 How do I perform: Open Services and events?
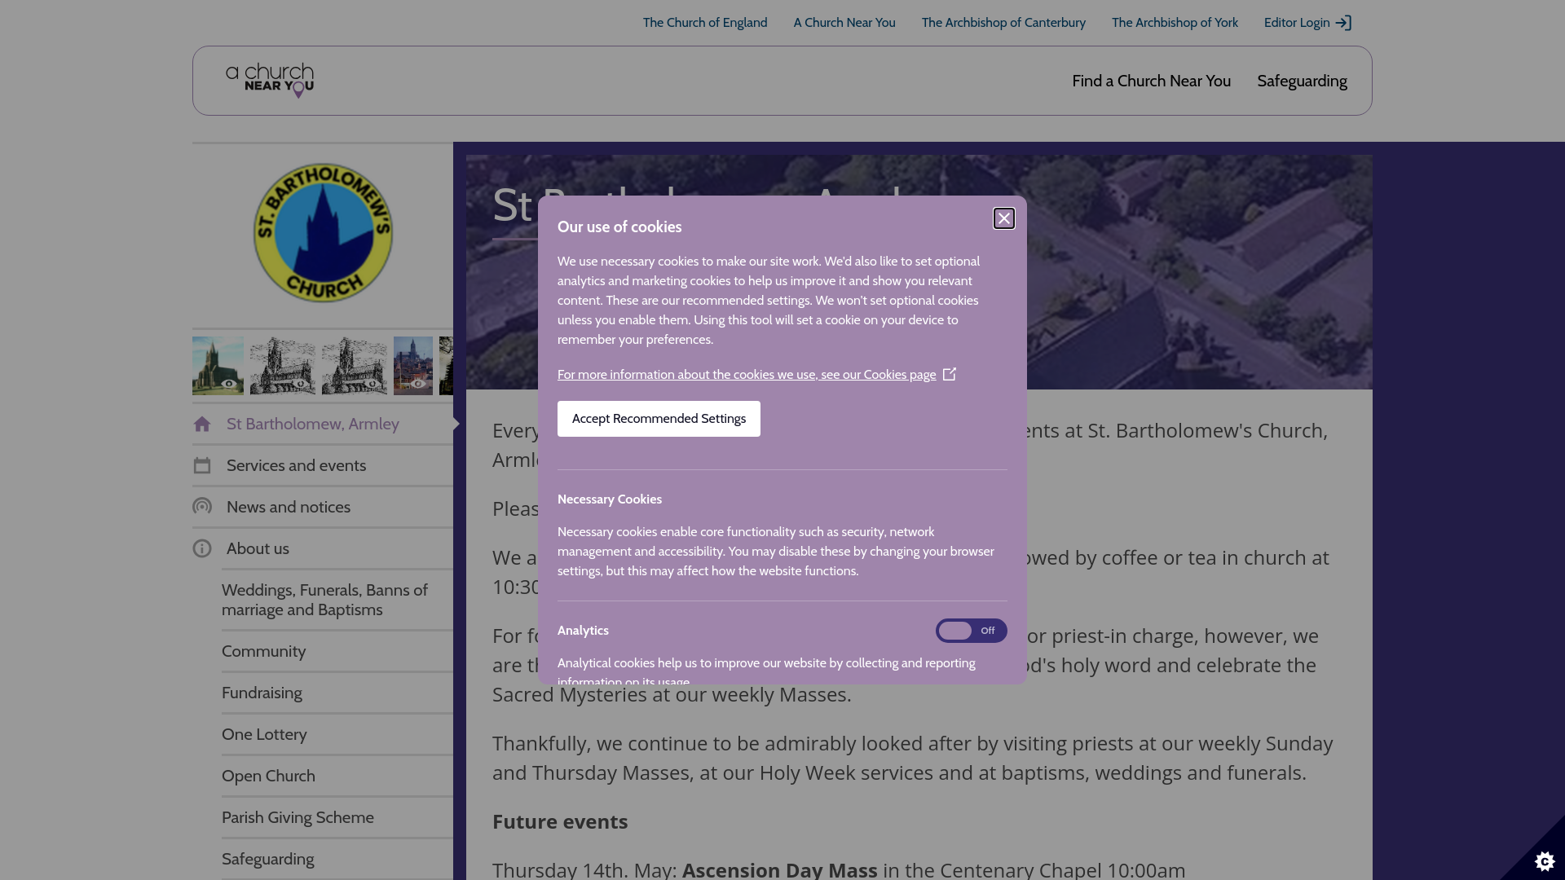tap(323, 465)
